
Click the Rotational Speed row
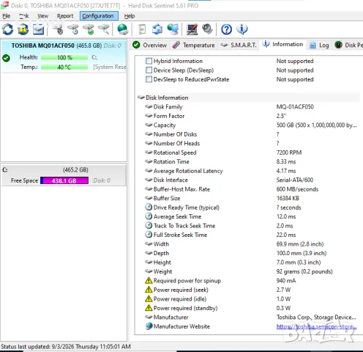pos(248,153)
